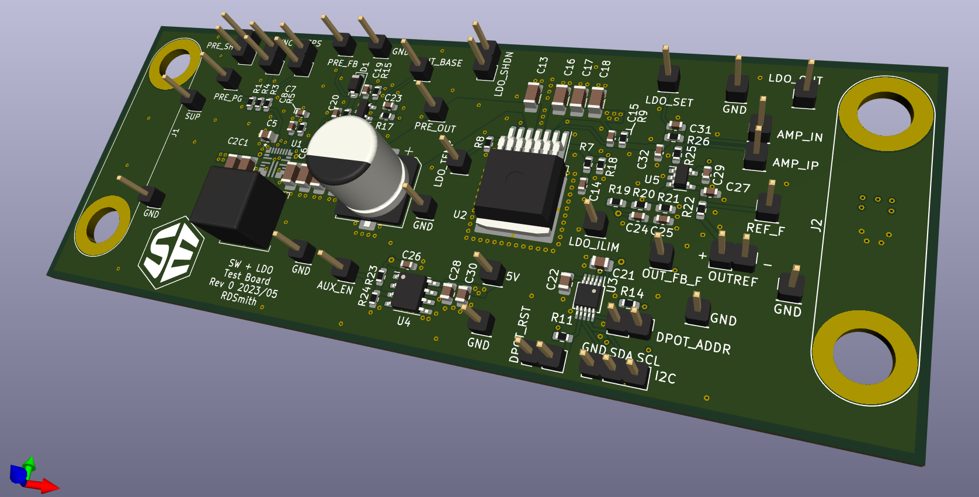The width and height of the screenshot is (979, 497).
Task: Click the 'Rev 0 2023/05' revision text
Action: click(x=244, y=287)
